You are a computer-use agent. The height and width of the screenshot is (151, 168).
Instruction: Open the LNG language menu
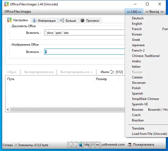click(x=134, y=12)
